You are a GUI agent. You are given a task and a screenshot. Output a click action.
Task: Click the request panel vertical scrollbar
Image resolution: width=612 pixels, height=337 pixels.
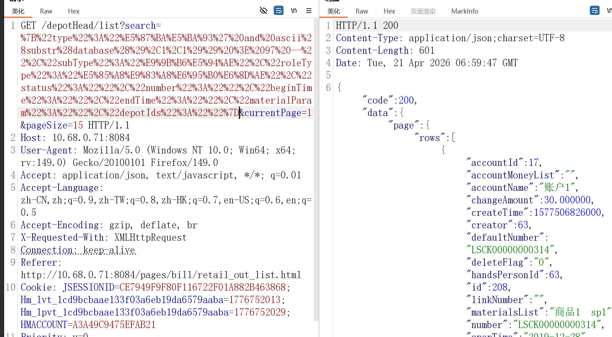[316, 170]
